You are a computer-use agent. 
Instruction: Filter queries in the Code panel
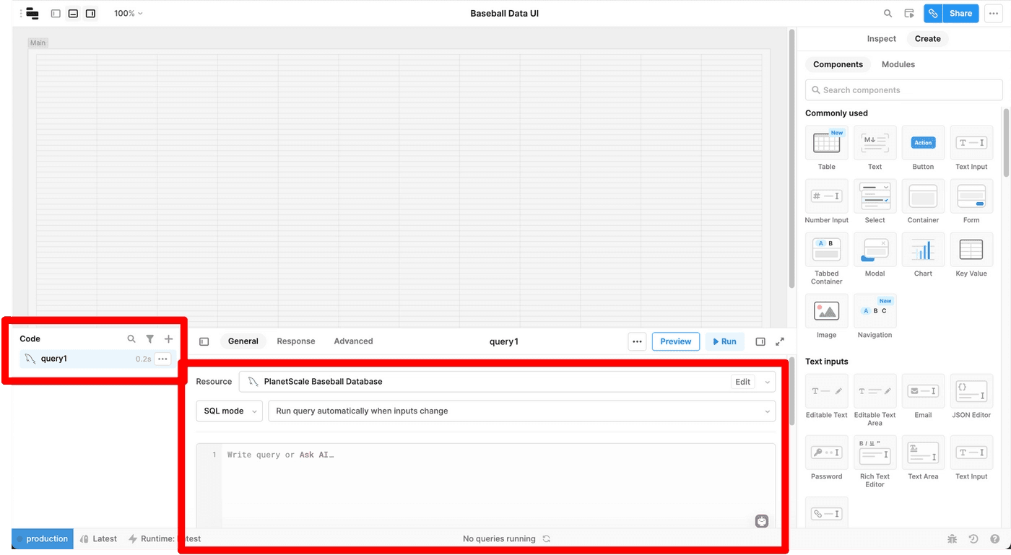pos(149,338)
